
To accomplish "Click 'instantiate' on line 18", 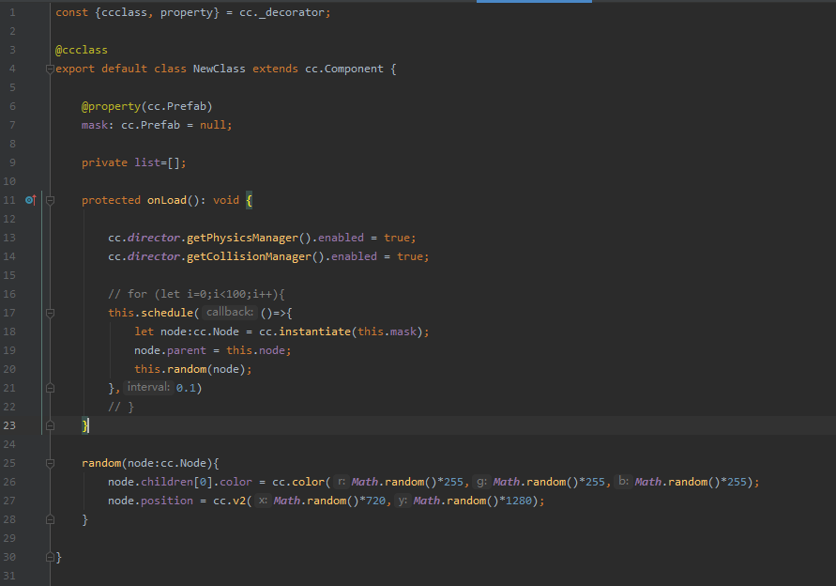I will 314,332.
